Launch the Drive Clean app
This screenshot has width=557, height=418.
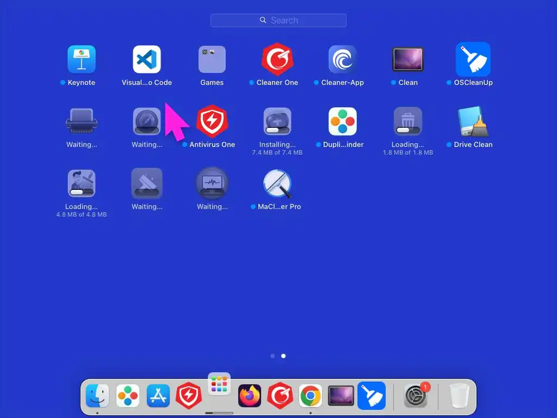pyautogui.click(x=473, y=121)
